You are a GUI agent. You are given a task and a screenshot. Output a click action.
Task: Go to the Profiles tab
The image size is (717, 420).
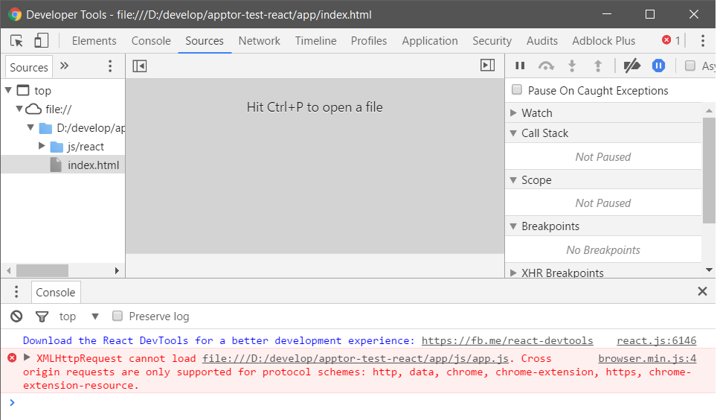369,41
